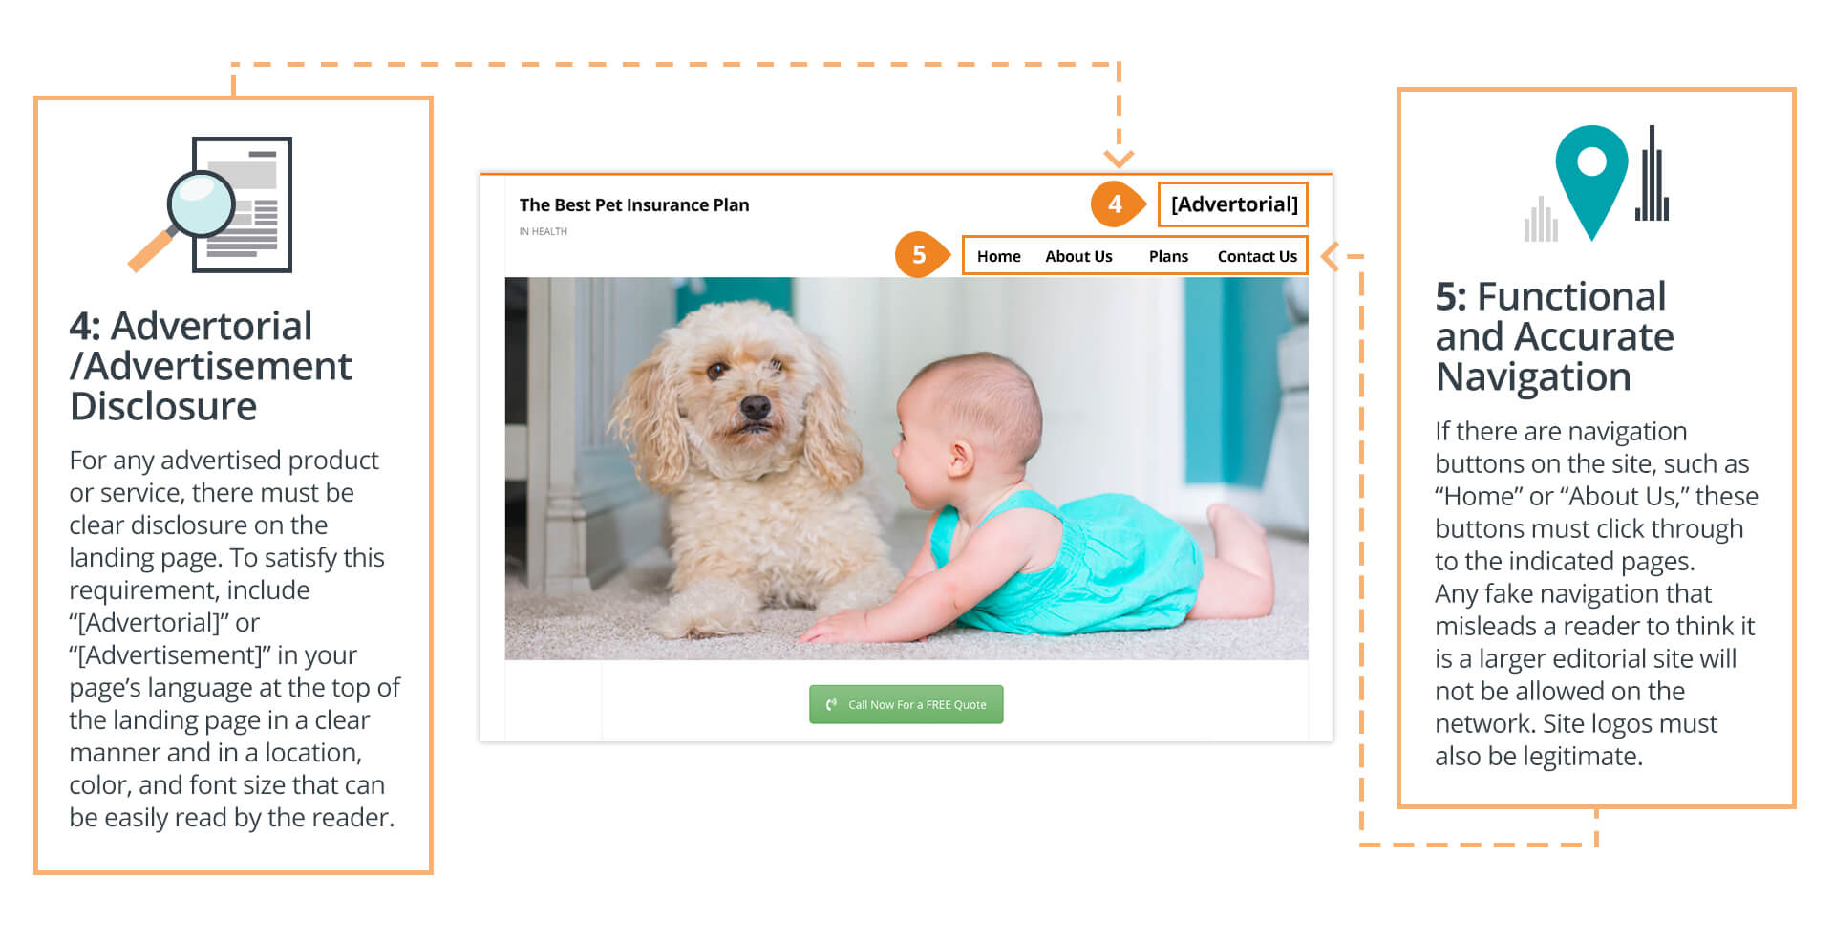Open the Home navigation item

(998, 256)
